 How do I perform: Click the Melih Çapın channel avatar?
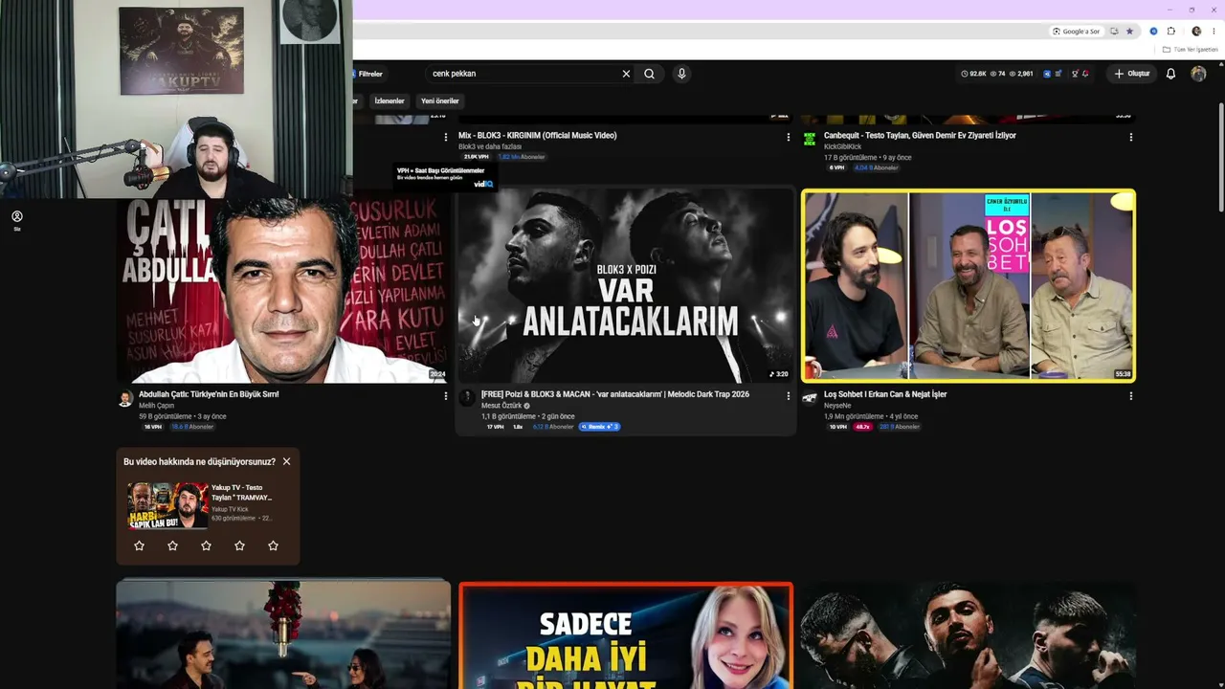click(125, 398)
